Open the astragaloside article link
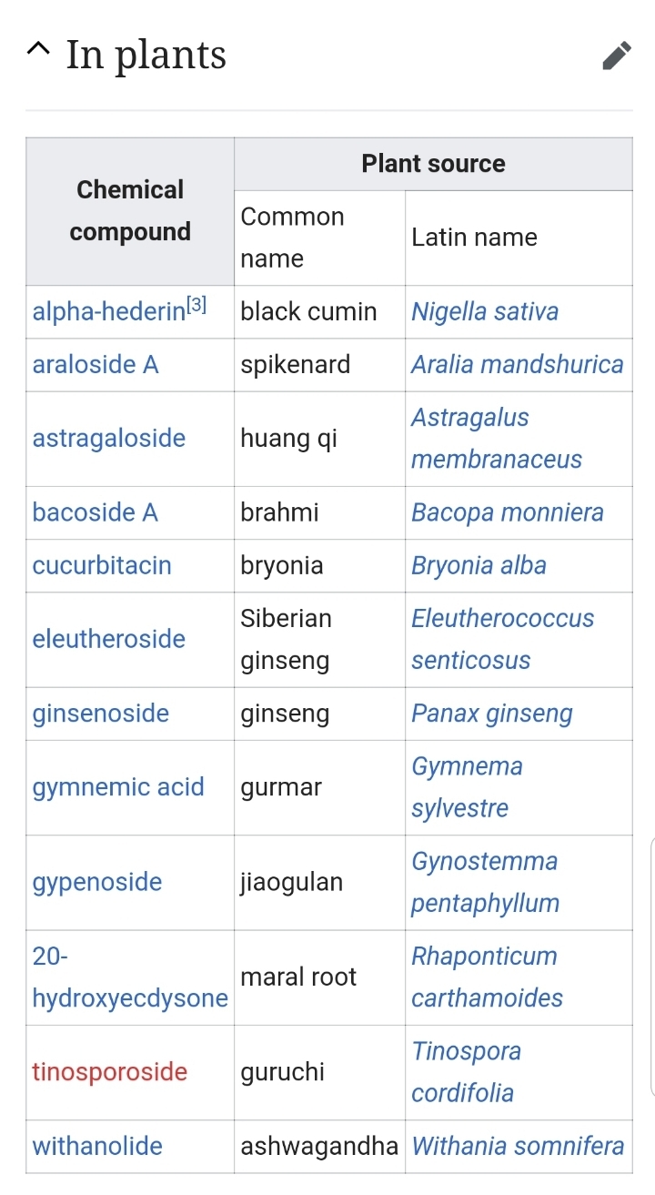 (x=109, y=439)
